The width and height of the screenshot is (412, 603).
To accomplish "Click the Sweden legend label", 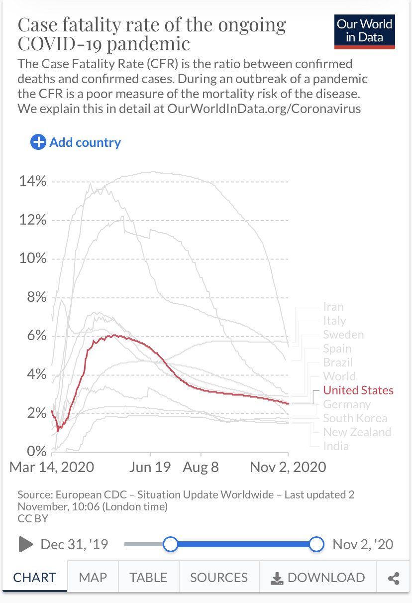I will pos(343,335).
